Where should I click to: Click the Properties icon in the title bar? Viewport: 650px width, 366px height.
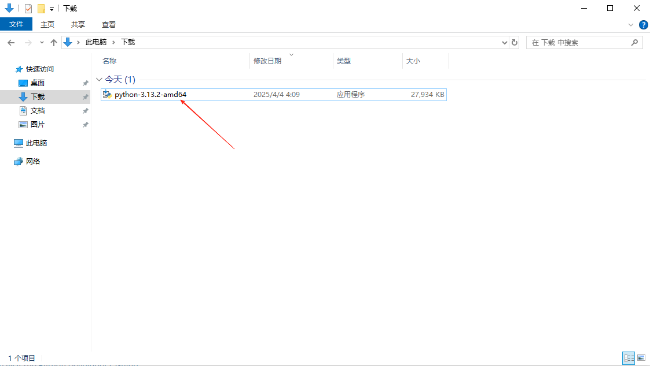28,9
